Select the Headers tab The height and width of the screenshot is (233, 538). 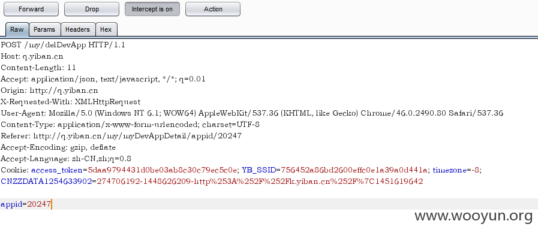(77, 29)
